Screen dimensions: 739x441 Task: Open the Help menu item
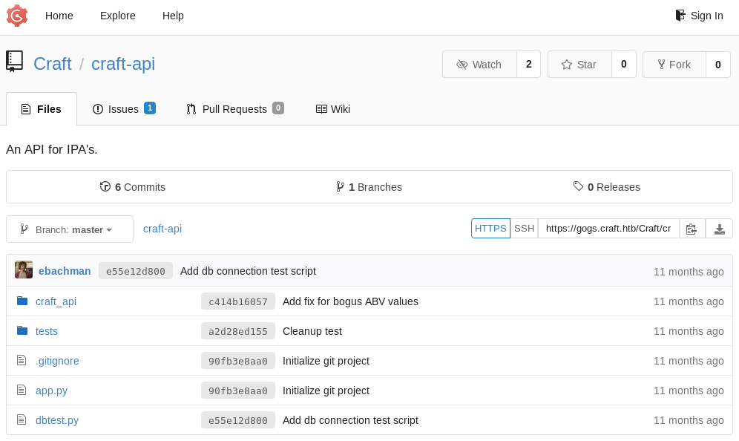click(x=173, y=16)
